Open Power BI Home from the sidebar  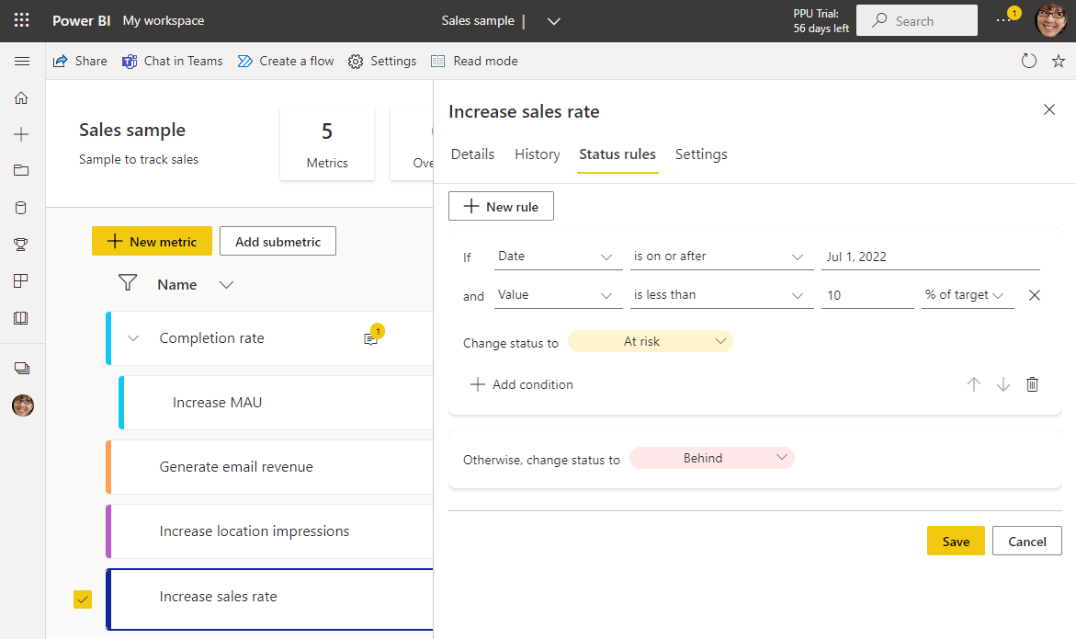click(x=22, y=97)
